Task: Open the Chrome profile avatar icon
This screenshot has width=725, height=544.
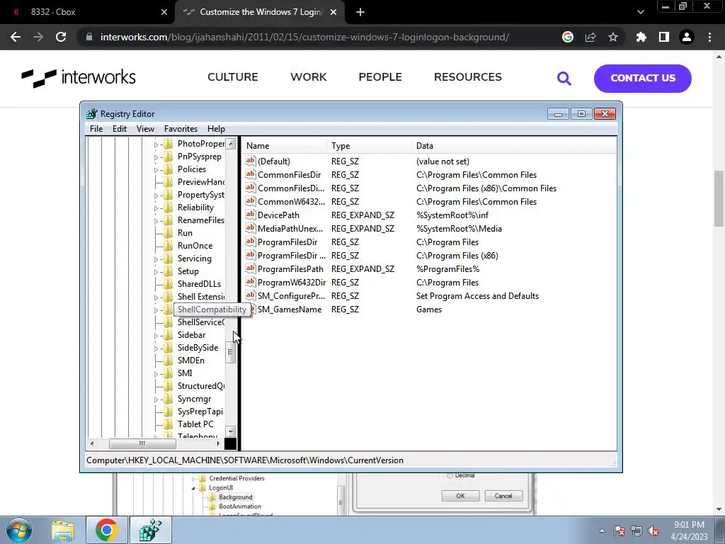Action: click(687, 37)
